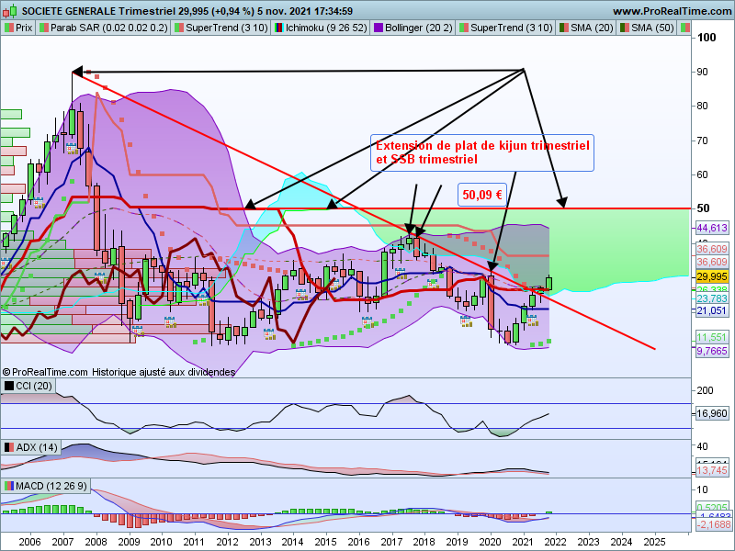Click the 'Historique ajusté aux dividendes' copyright note
The height and width of the screenshot is (551, 735).
click(x=164, y=372)
